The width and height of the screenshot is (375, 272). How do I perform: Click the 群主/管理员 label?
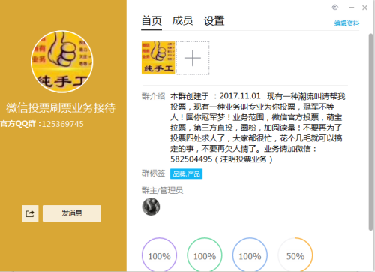point(162,191)
